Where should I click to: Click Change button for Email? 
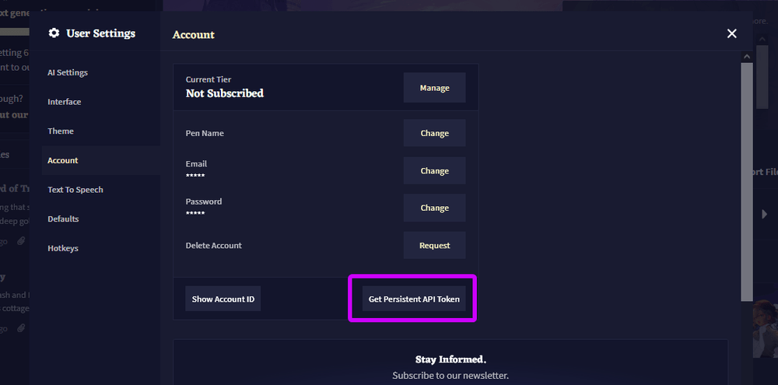coord(434,170)
